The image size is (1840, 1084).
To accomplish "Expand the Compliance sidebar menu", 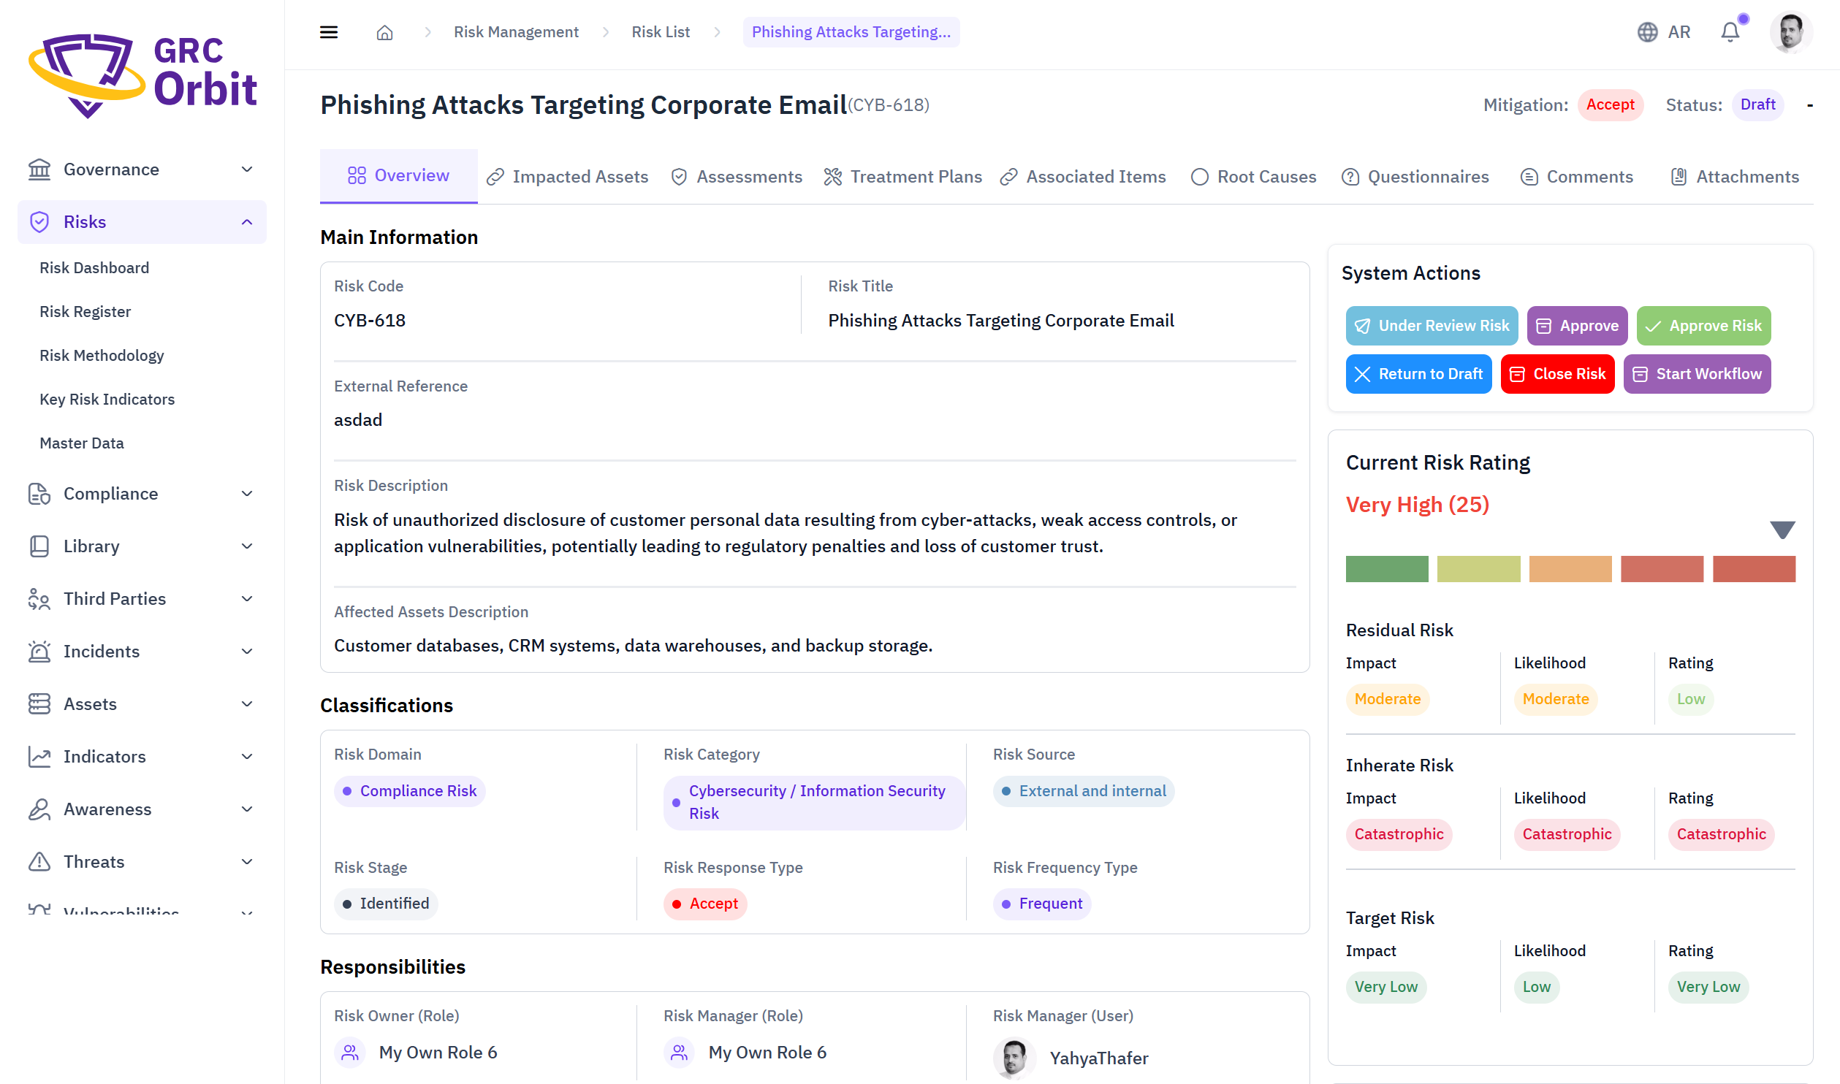I will coord(247,494).
